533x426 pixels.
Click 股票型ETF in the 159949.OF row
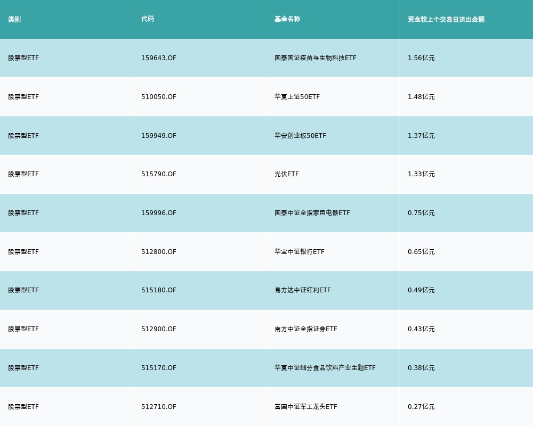(23, 136)
